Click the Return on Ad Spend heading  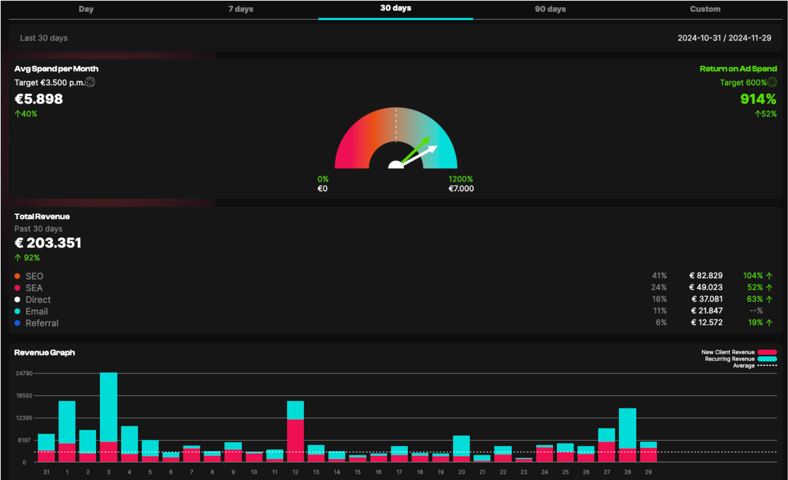(x=738, y=69)
